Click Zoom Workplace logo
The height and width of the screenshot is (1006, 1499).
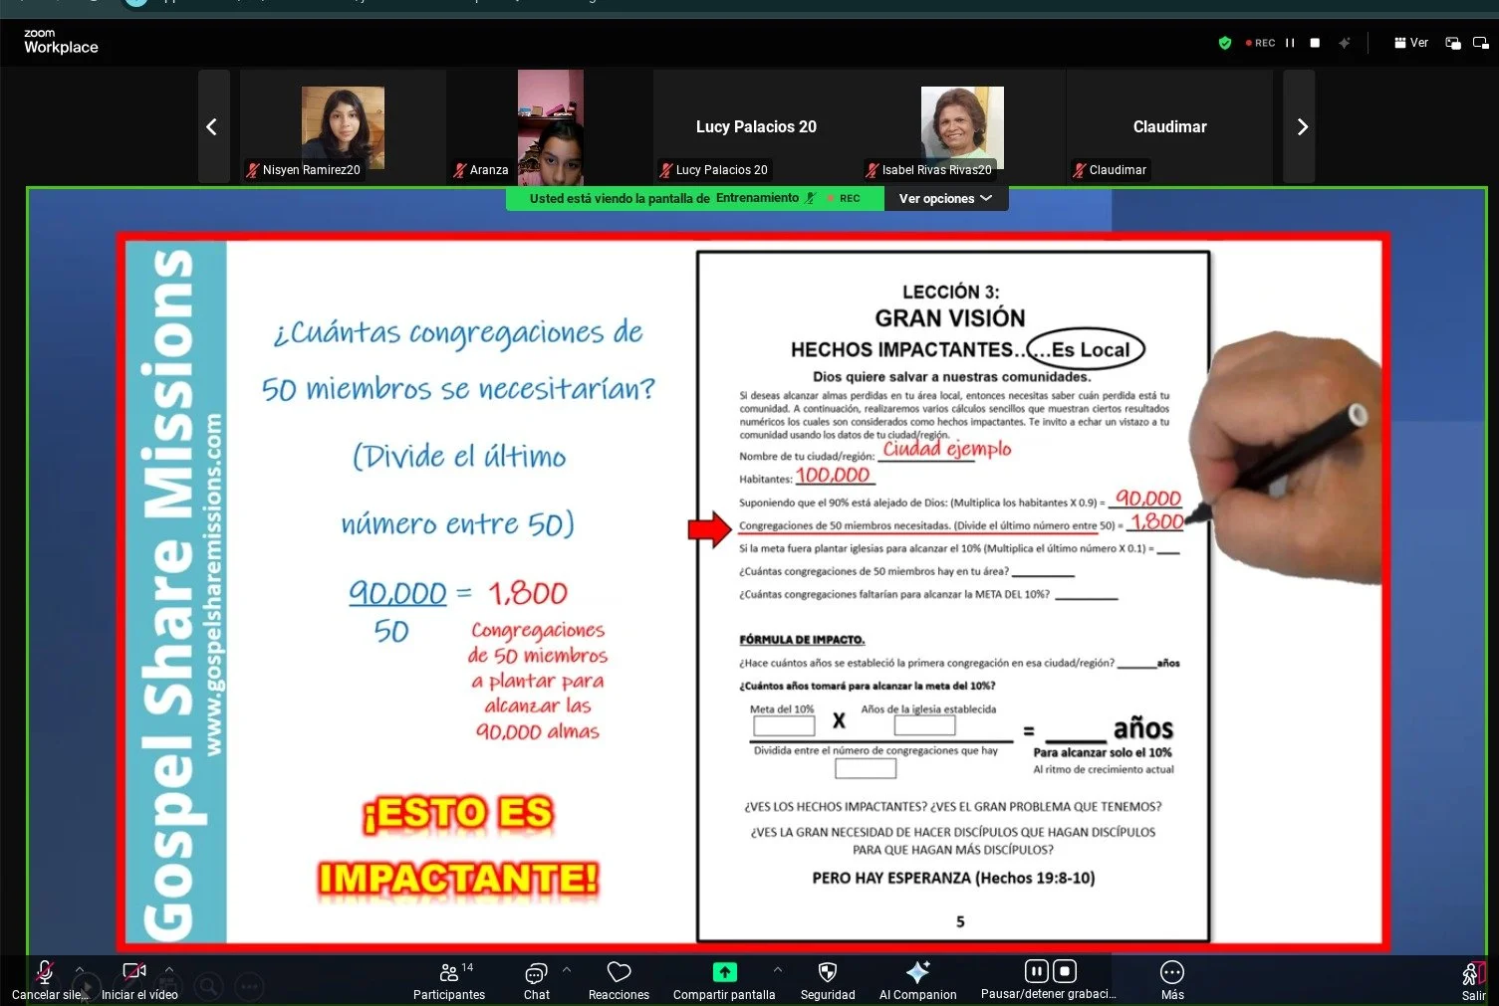click(61, 42)
